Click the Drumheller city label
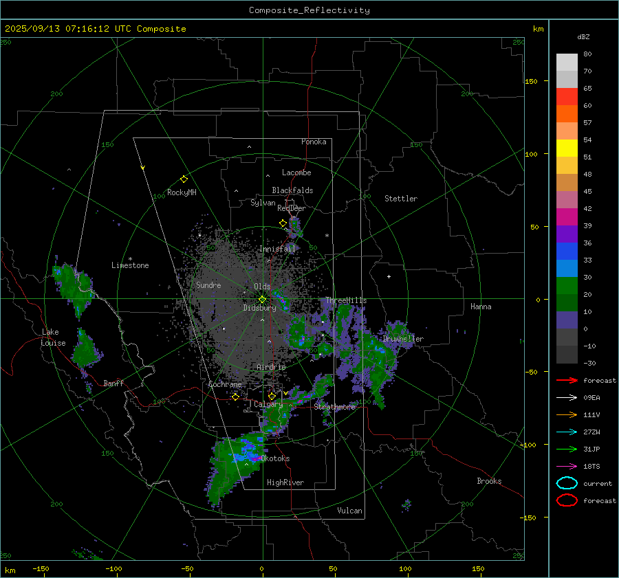 [x=403, y=339]
